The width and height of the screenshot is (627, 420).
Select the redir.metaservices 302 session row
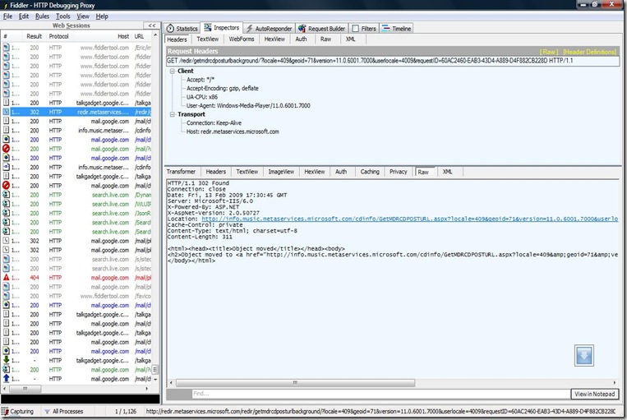pos(76,112)
